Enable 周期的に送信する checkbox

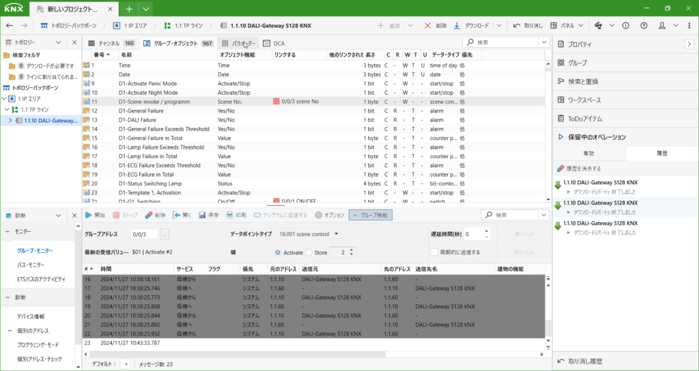(435, 252)
